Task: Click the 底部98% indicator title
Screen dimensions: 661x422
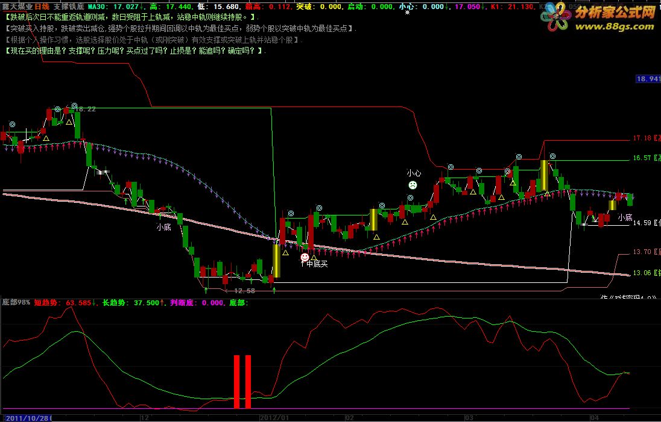Action: click(x=16, y=303)
